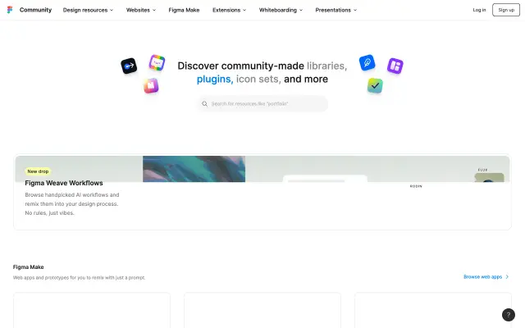The width and height of the screenshot is (525, 328).
Task: Click the RODIN label in banner
Action: (x=416, y=186)
